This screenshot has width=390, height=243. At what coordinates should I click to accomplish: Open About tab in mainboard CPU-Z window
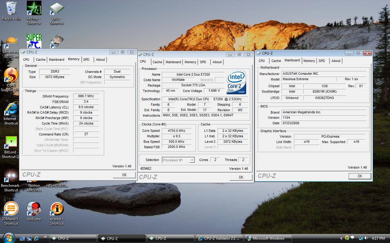pos(336,61)
